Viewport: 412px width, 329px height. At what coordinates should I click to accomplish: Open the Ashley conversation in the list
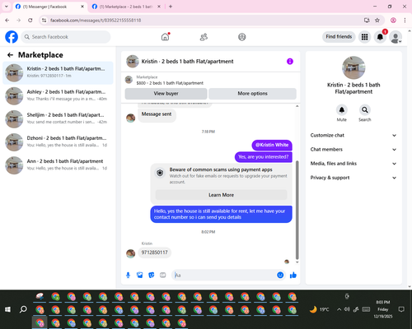[x=58, y=95]
